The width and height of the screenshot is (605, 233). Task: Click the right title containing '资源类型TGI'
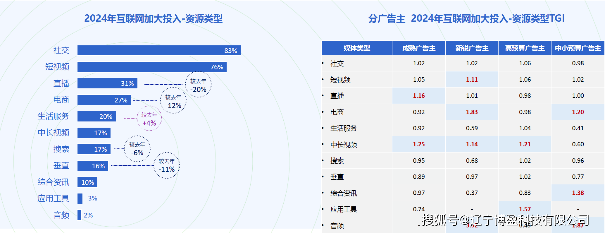pyautogui.click(x=466, y=18)
